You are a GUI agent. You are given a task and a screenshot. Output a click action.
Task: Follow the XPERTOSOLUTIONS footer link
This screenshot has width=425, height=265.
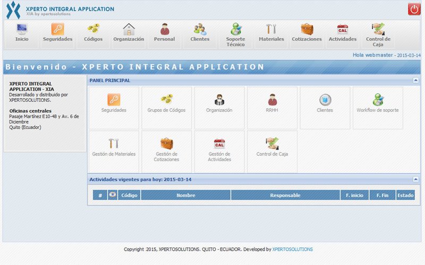pos(292,249)
